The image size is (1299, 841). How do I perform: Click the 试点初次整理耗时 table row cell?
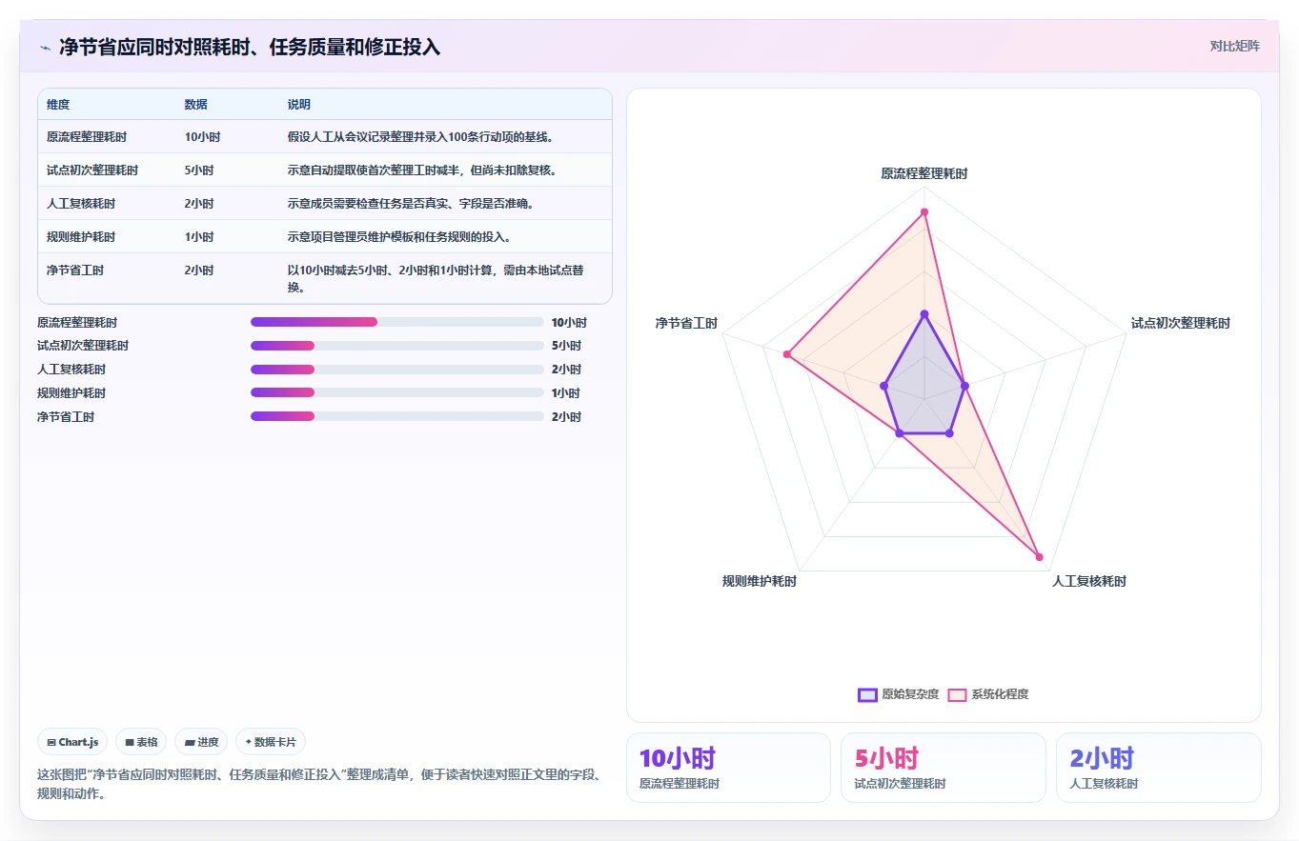[92, 170]
